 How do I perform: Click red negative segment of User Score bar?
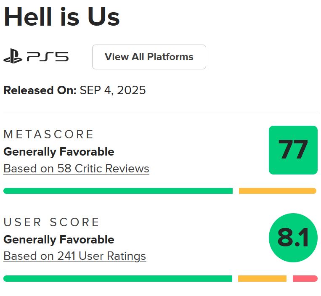(x=305, y=278)
